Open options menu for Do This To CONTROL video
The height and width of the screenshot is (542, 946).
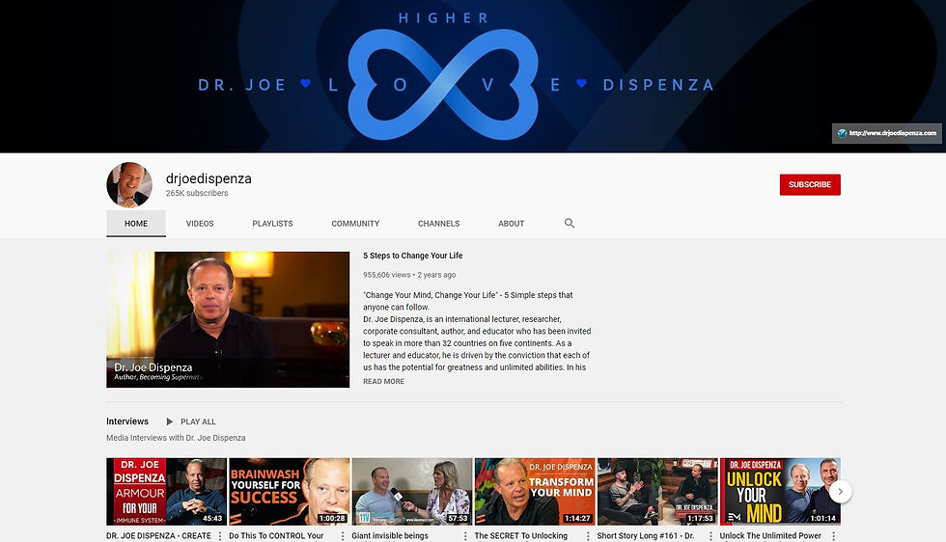(x=343, y=536)
